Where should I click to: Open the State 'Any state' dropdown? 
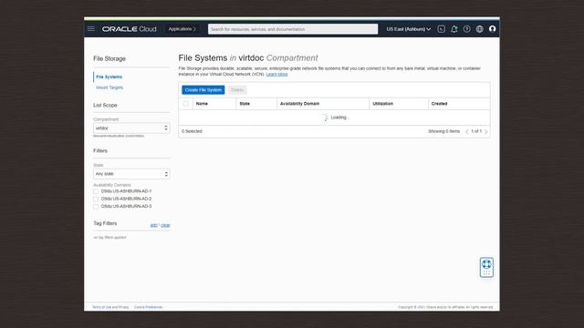(x=131, y=174)
